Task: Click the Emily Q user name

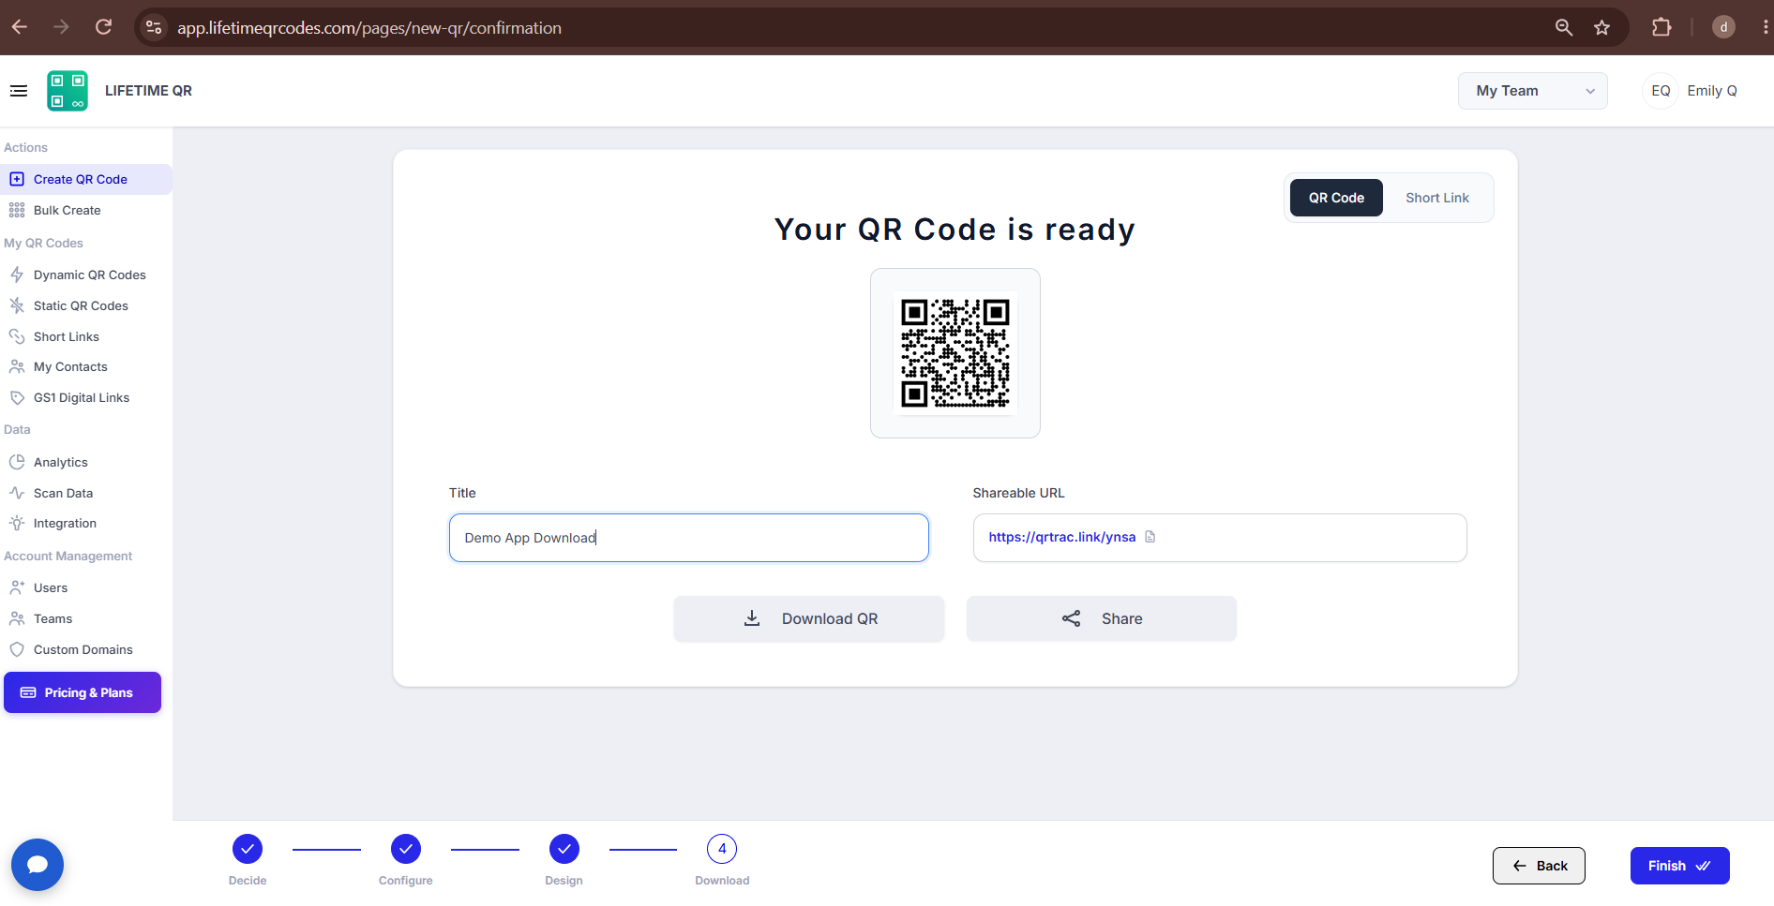Action: pos(1712,91)
